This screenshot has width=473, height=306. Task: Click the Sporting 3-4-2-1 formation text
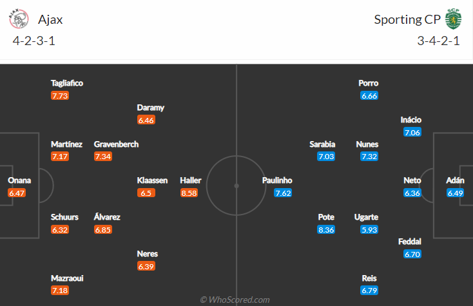click(438, 41)
